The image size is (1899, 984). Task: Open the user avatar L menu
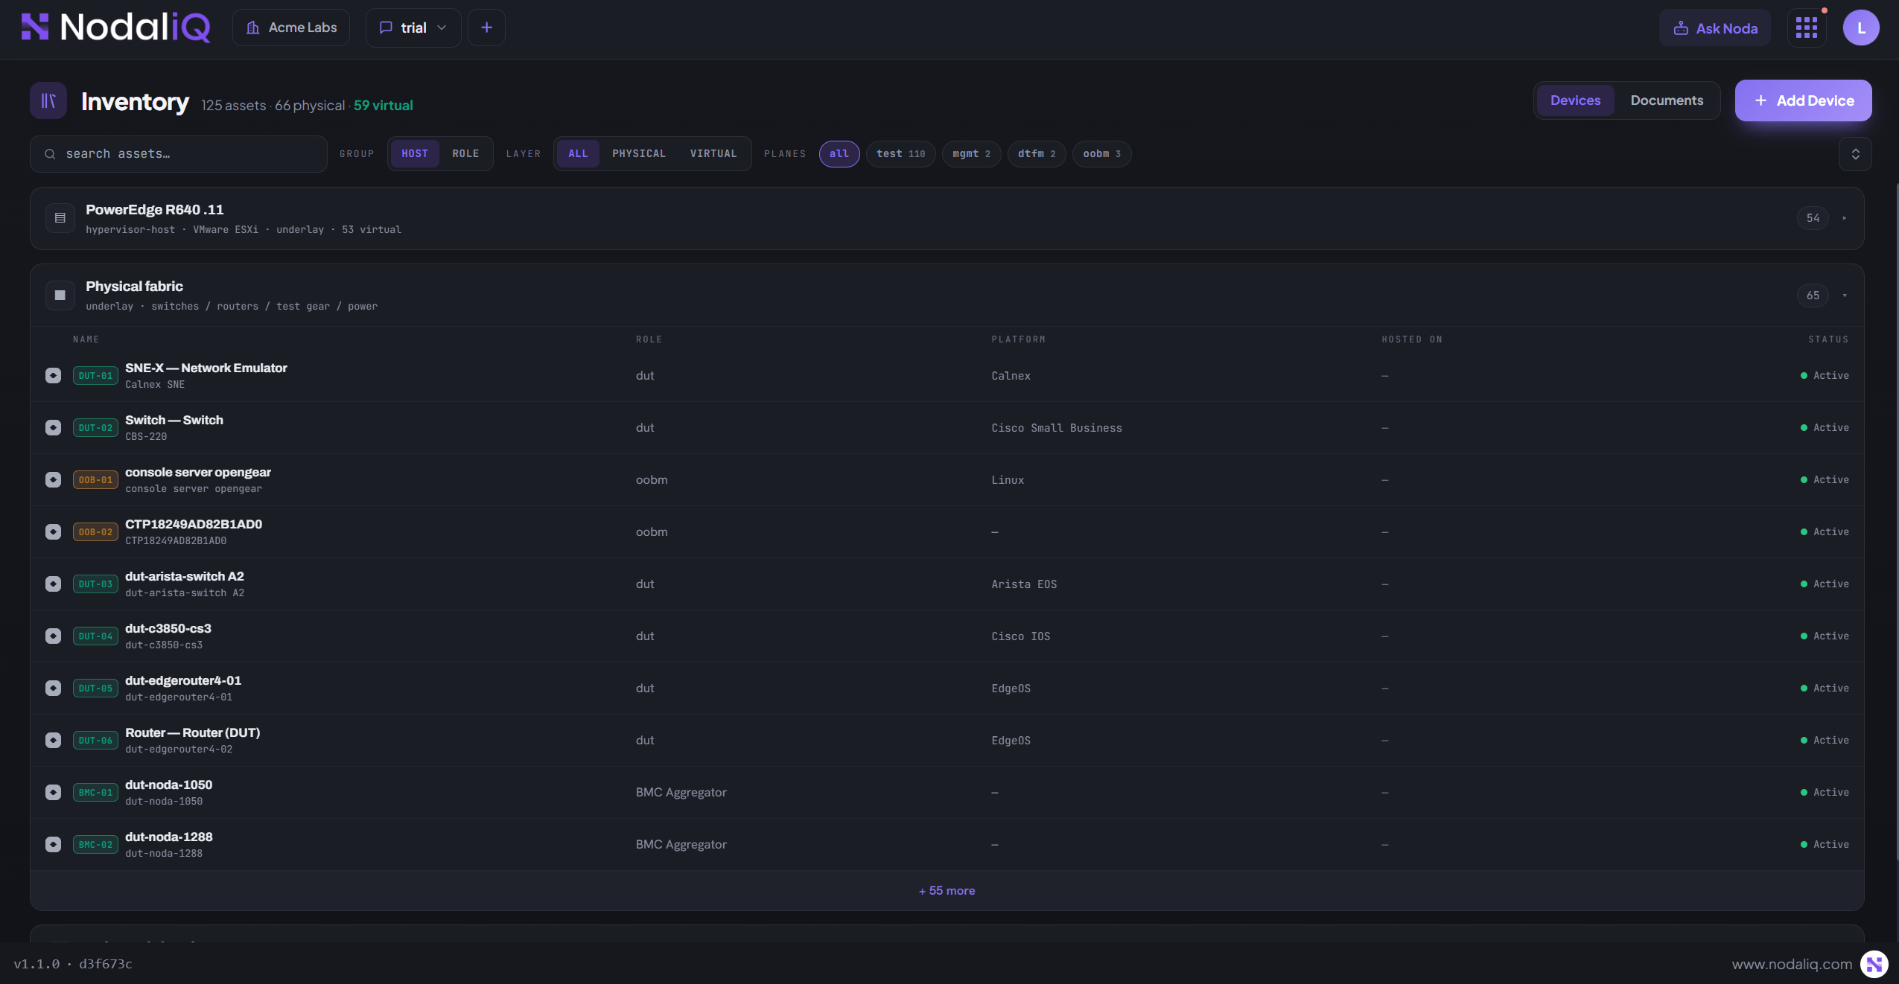[1861, 28]
